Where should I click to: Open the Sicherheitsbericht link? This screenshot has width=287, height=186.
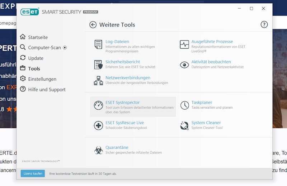[123, 62]
